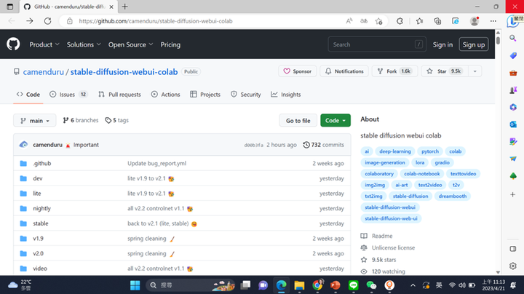524x294 pixels.
Task: Open File Explorer from the taskbar
Action: [299, 285]
